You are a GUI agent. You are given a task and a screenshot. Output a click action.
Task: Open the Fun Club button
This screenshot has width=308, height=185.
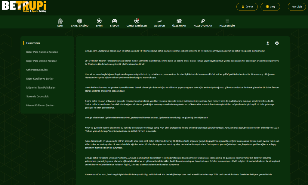[x=297, y=7]
